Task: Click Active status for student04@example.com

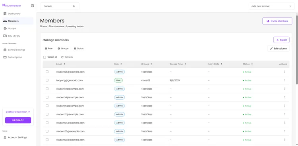Action: [x=247, y=123]
